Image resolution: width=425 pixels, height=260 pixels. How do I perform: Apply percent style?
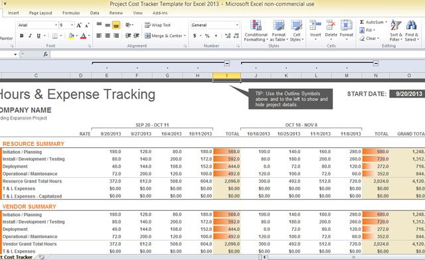point(207,35)
